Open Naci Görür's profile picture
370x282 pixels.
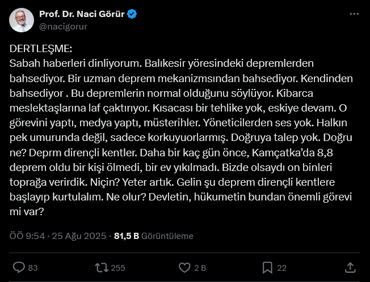(x=21, y=20)
